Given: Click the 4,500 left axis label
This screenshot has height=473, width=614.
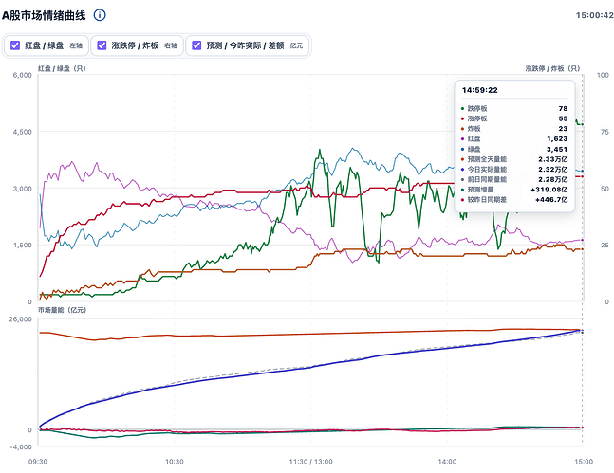Looking at the screenshot, I should tap(23, 132).
